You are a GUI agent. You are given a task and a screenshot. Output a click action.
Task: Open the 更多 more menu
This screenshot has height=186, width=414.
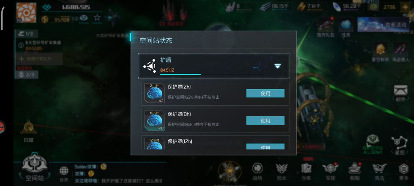[x=403, y=171]
